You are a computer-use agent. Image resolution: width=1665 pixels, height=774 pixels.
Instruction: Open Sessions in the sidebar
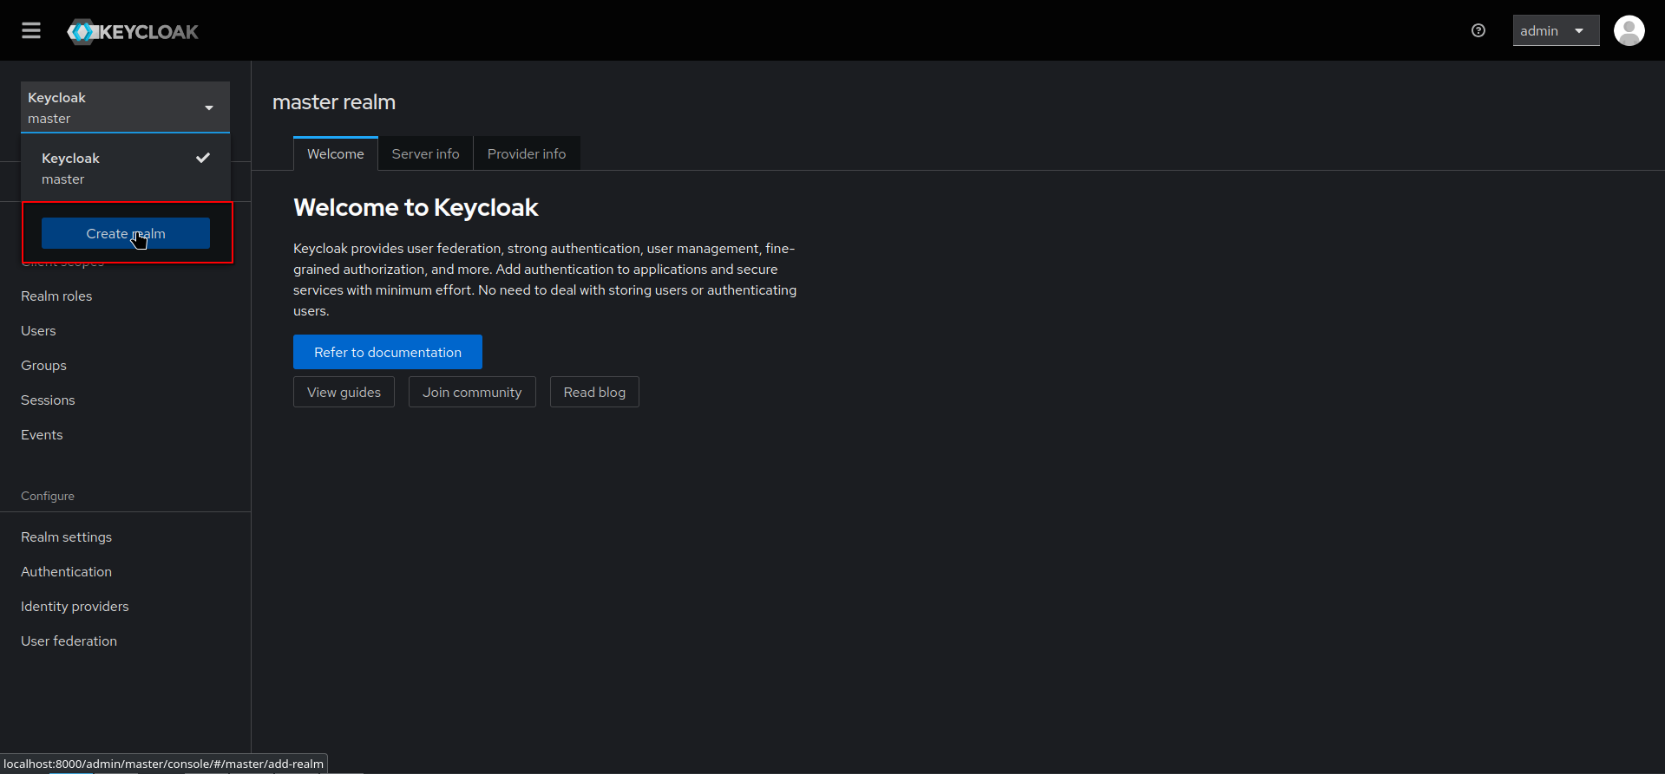[x=48, y=400]
